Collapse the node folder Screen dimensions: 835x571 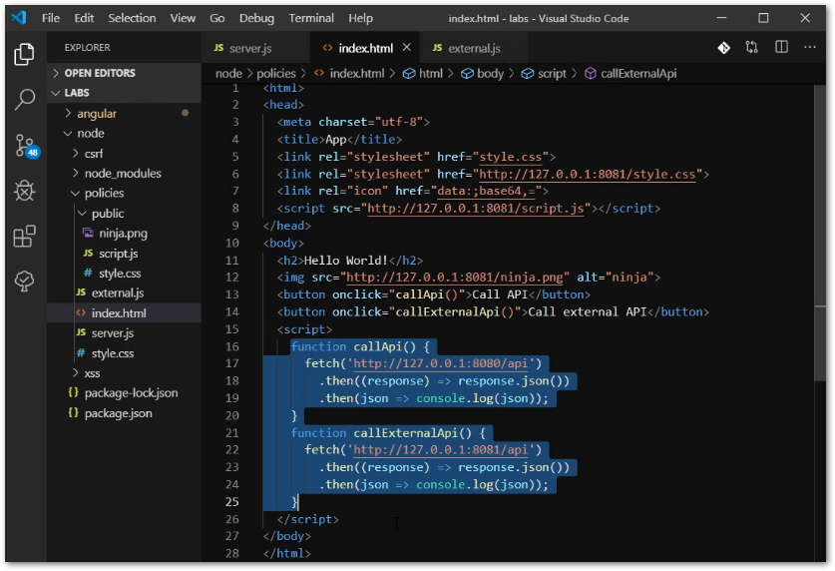coord(124,133)
